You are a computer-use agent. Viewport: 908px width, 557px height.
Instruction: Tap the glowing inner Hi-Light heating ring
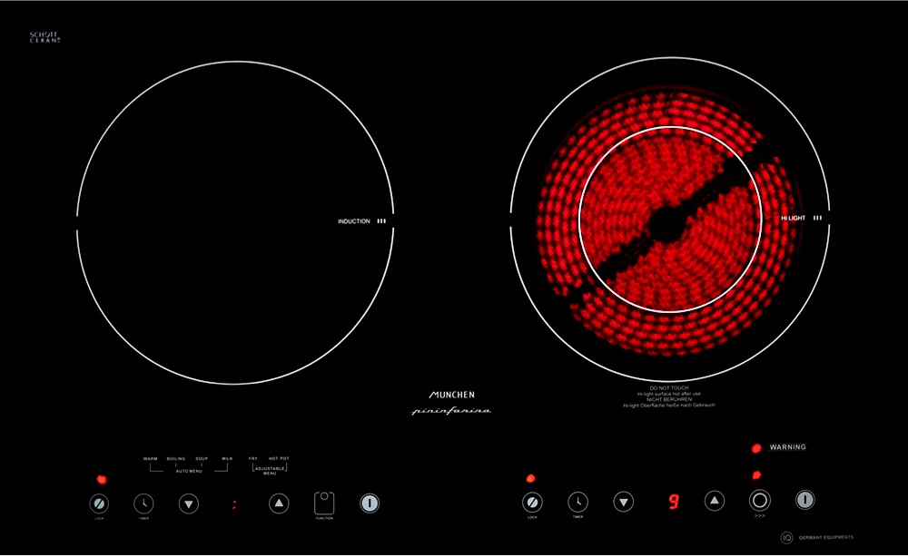(670, 220)
